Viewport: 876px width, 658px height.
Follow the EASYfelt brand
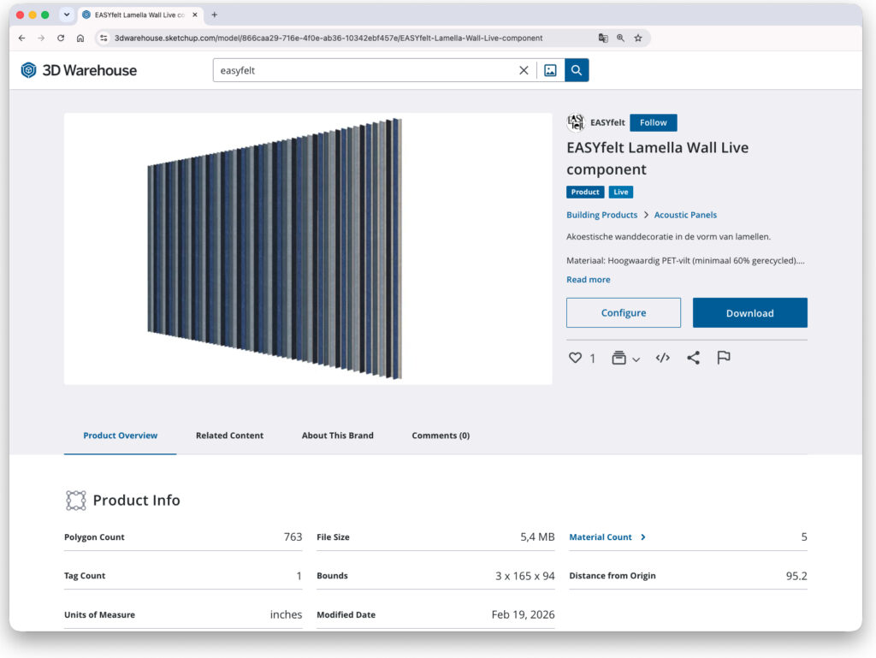653,122
